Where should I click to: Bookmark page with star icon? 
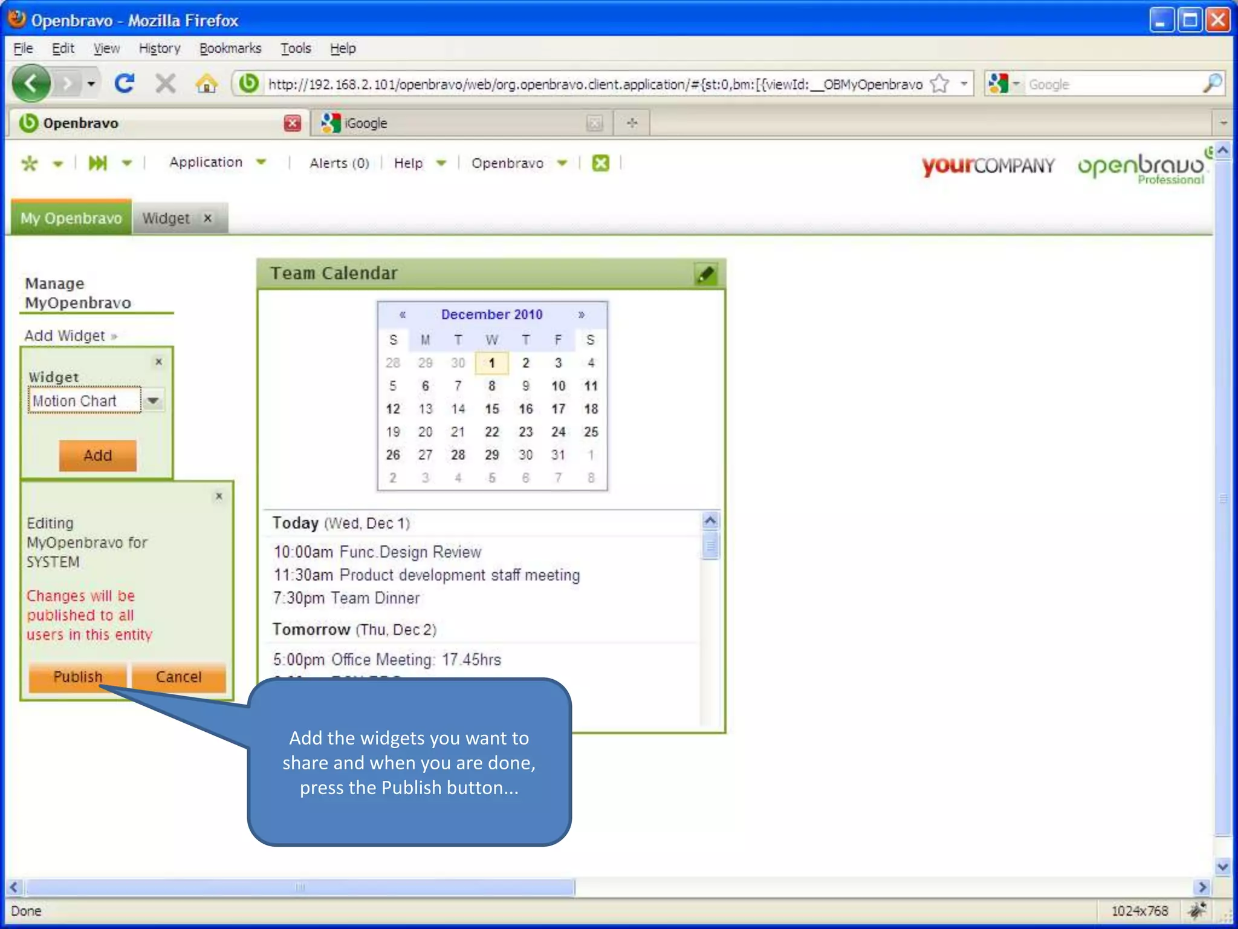[939, 83]
